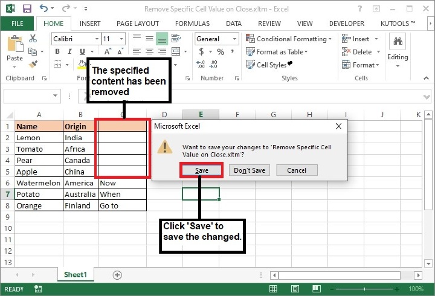The height and width of the screenshot is (296, 435).
Task: Switch to Page Layout view in status bar
Action: click(x=295, y=289)
